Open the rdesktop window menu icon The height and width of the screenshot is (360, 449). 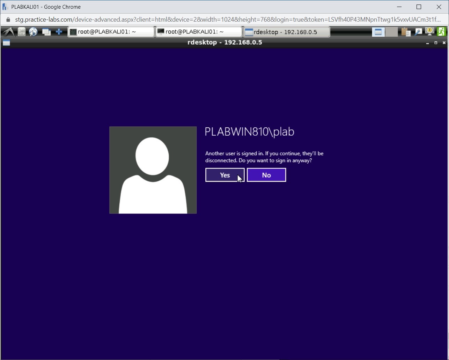[x=6, y=43]
